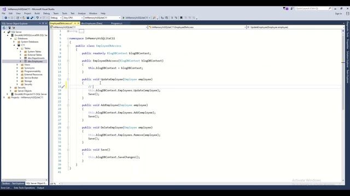Image resolution: width=350 pixels, height=196 pixels.
Task: Click the feedback icon beside Quick Launch
Action: tap(292, 9)
